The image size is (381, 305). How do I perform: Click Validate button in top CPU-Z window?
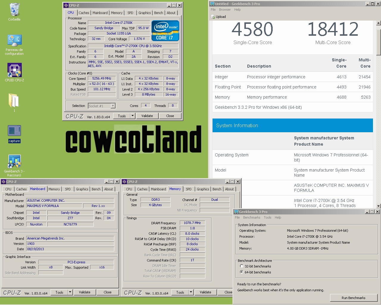[x=147, y=116]
